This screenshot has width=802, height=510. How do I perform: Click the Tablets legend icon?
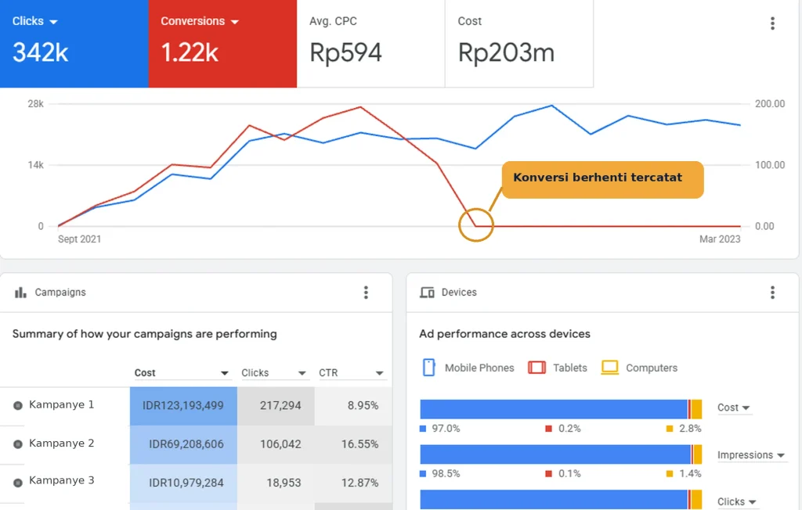(x=536, y=368)
